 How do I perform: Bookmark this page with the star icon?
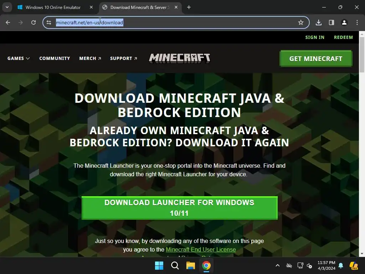(x=301, y=22)
